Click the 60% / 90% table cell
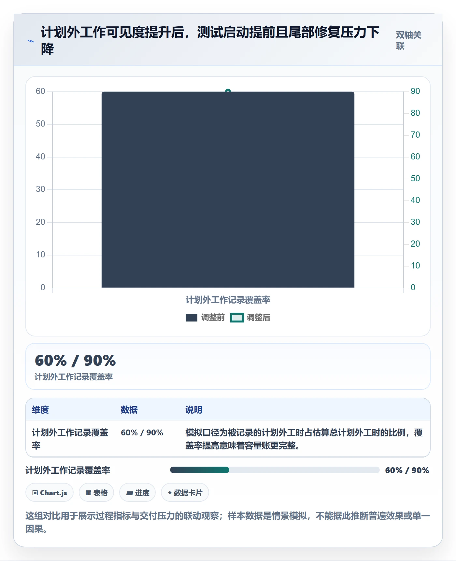This screenshot has width=456, height=561. [x=142, y=432]
